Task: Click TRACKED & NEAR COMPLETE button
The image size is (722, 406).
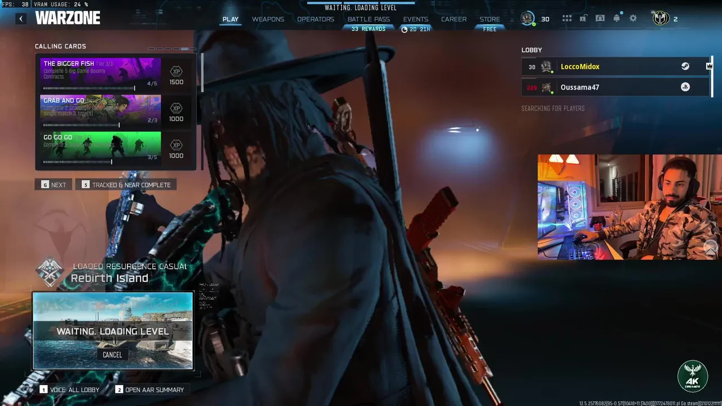Action: [126, 184]
